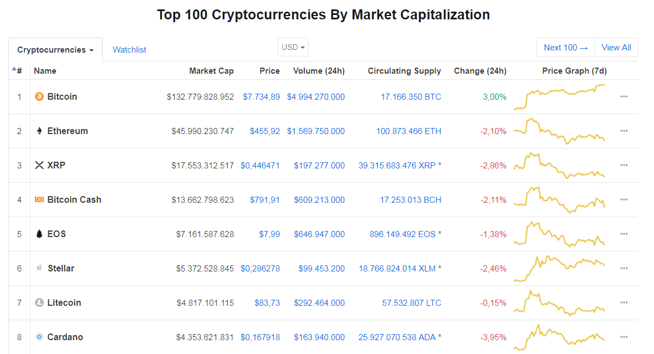Click the EOS logo icon
Screen dimensions: 654x354
click(x=39, y=234)
